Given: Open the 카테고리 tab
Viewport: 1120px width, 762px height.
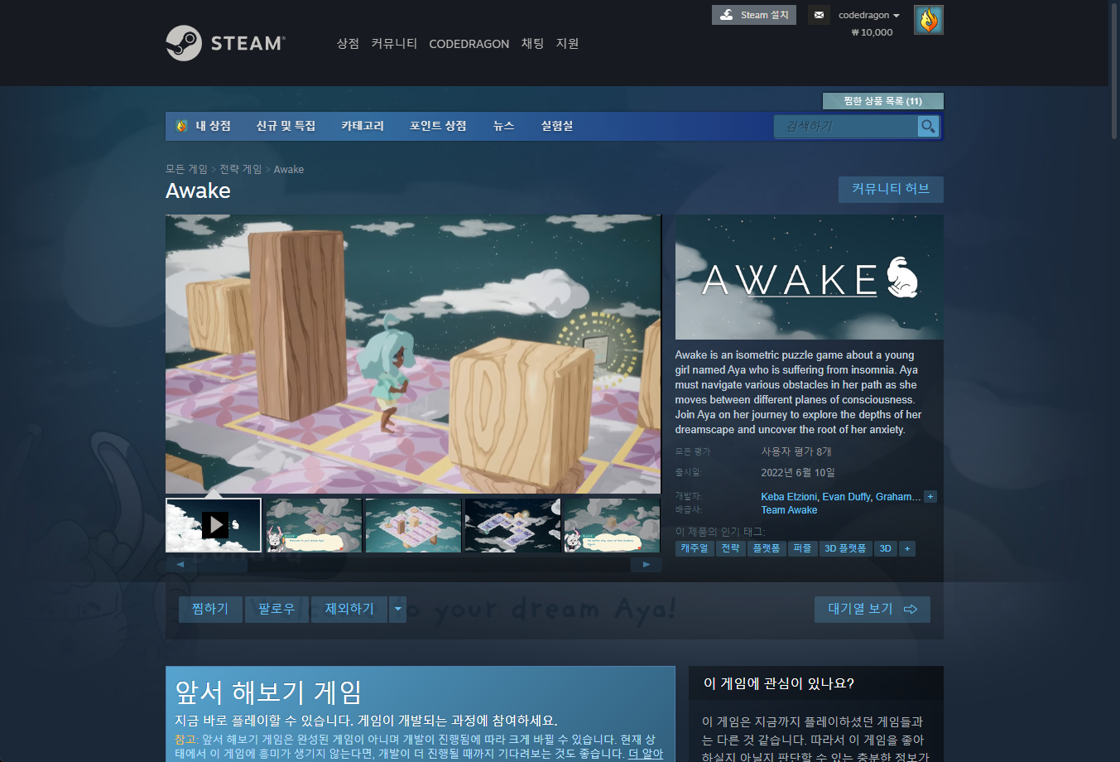Looking at the screenshot, I should [363, 126].
